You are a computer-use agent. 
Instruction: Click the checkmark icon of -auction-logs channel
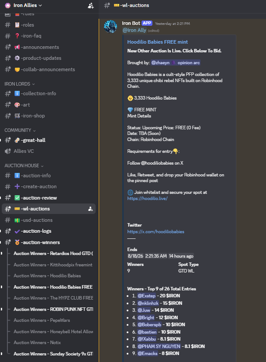pyautogui.click(x=17, y=231)
